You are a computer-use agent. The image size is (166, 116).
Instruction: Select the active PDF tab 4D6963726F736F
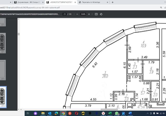click(61, 2)
